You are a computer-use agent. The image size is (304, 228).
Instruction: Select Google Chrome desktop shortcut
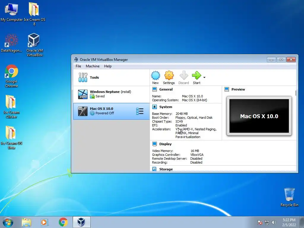point(12,76)
